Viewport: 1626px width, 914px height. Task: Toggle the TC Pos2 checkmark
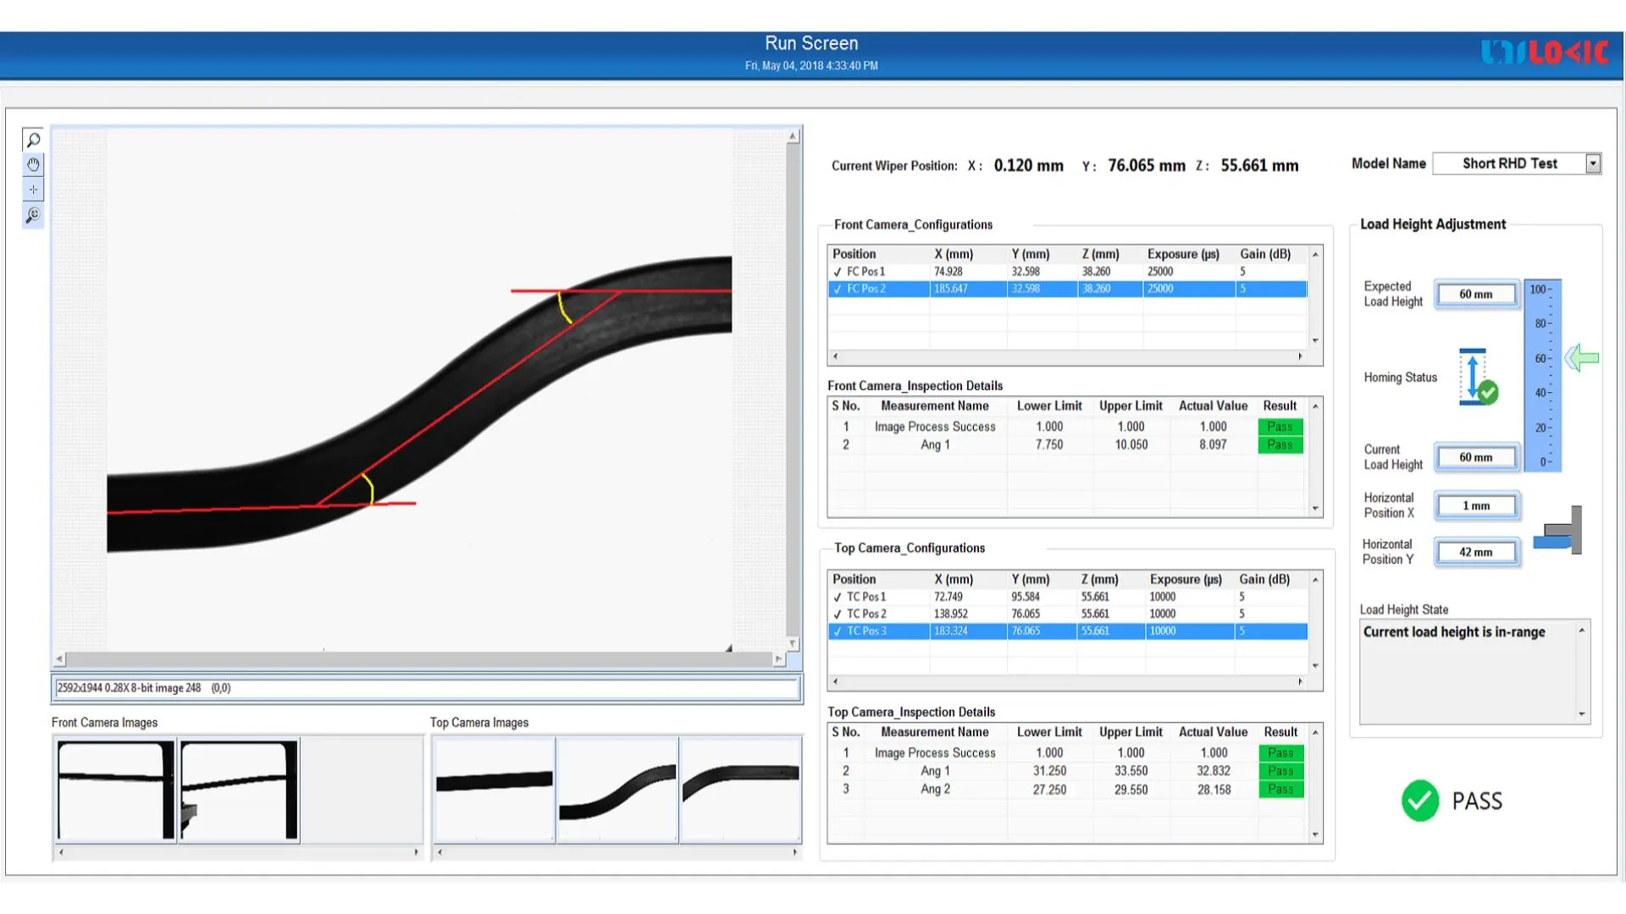(x=838, y=614)
